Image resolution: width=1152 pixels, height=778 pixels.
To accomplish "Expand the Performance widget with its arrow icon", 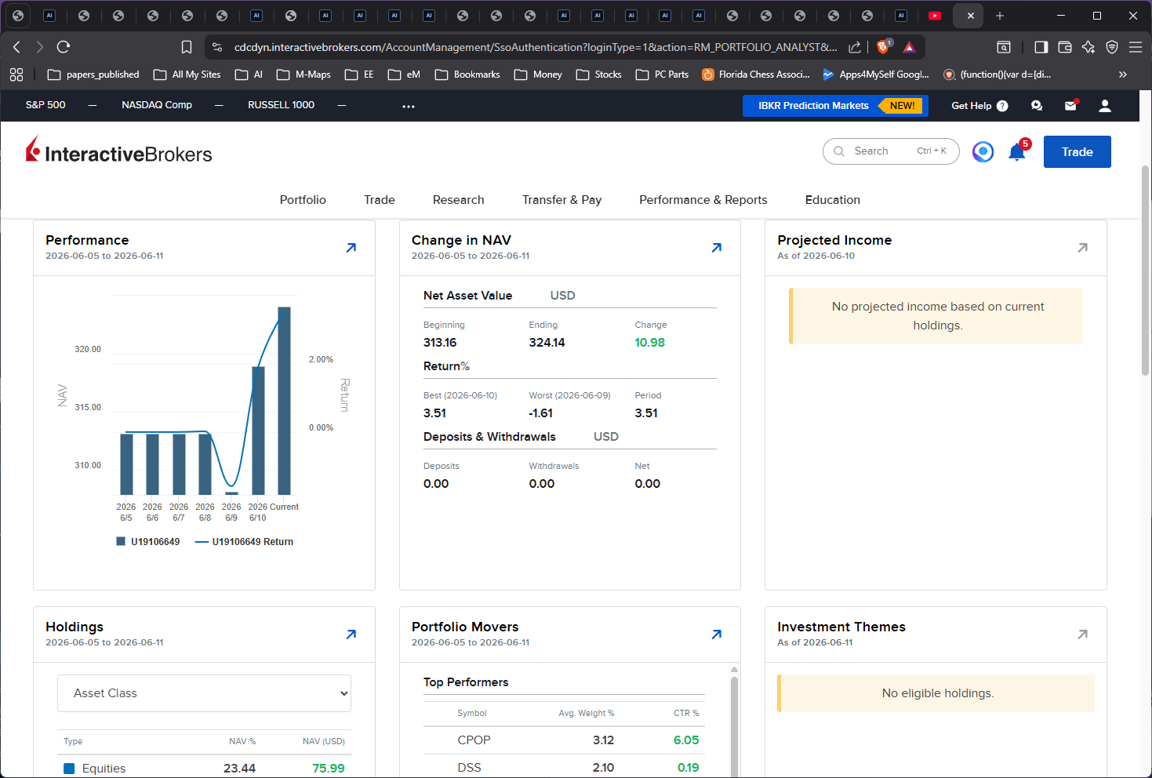I will (x=351, y=248).
